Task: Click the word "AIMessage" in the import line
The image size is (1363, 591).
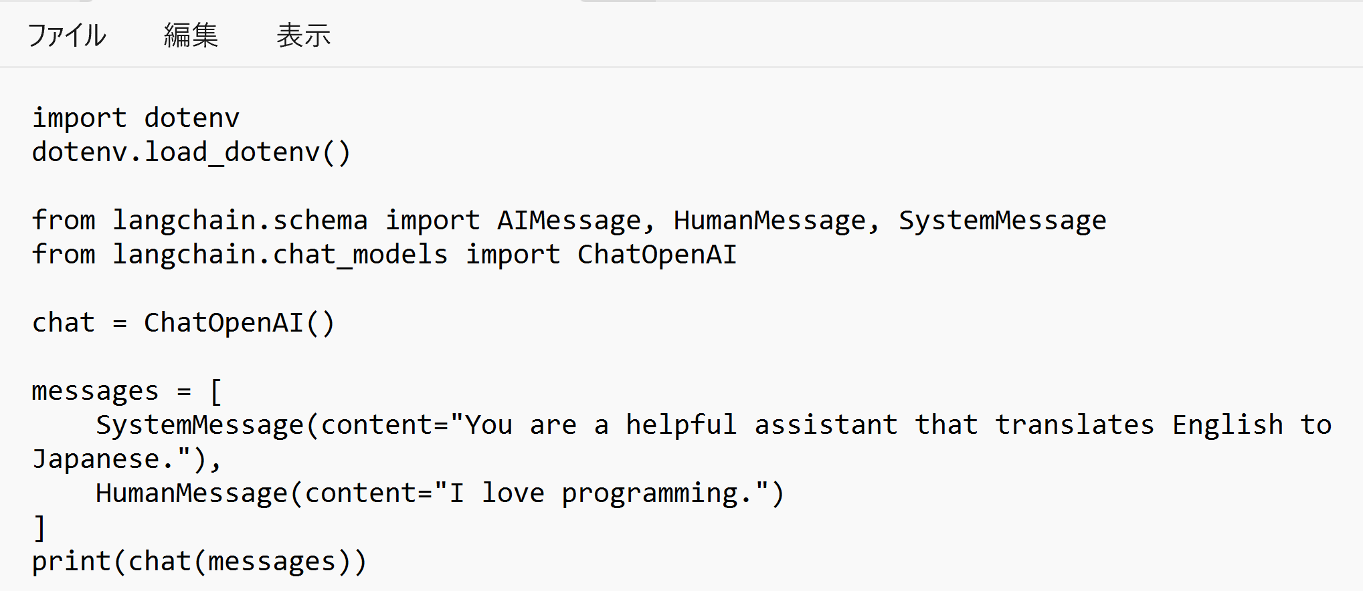Action: click(x=569, y=221)
